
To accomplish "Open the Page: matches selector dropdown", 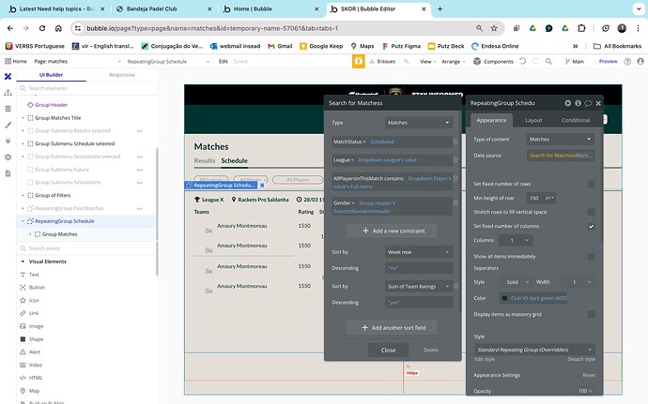I will coord(78,62).
